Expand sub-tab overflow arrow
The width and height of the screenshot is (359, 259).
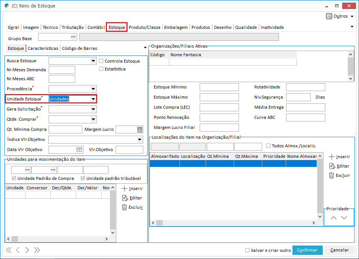[145, 48]
